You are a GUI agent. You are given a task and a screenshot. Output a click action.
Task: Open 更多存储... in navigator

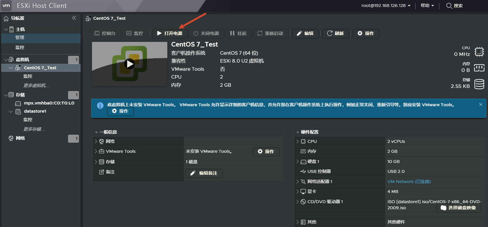coord(34,129)
